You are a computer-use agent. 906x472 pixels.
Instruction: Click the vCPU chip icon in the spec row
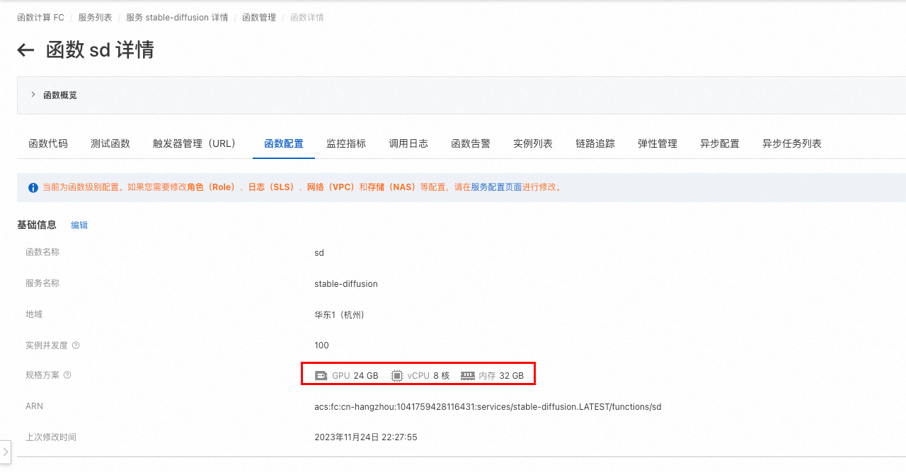[397, 376]
